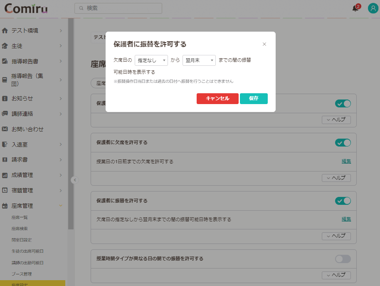Open ブース管理 submenu item

[22, 274]
